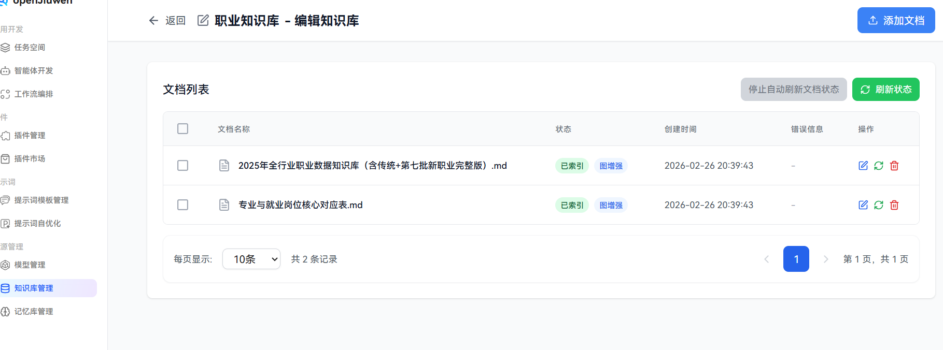Click 已索引 badge in 专业与就业岗位核心对应表.md row
Image resolution: width=943 pixels, height=350 pixels.
[x=572, y=205]
